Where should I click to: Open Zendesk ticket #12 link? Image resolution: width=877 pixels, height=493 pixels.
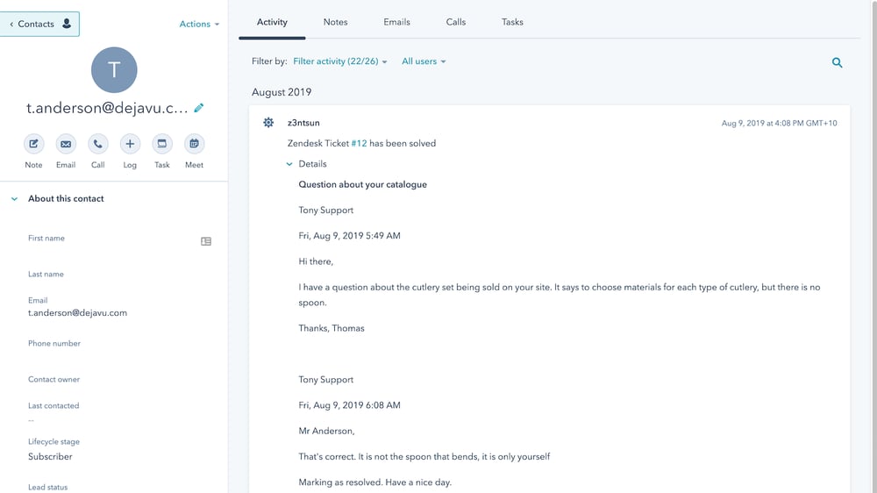[x=359, y=143]
